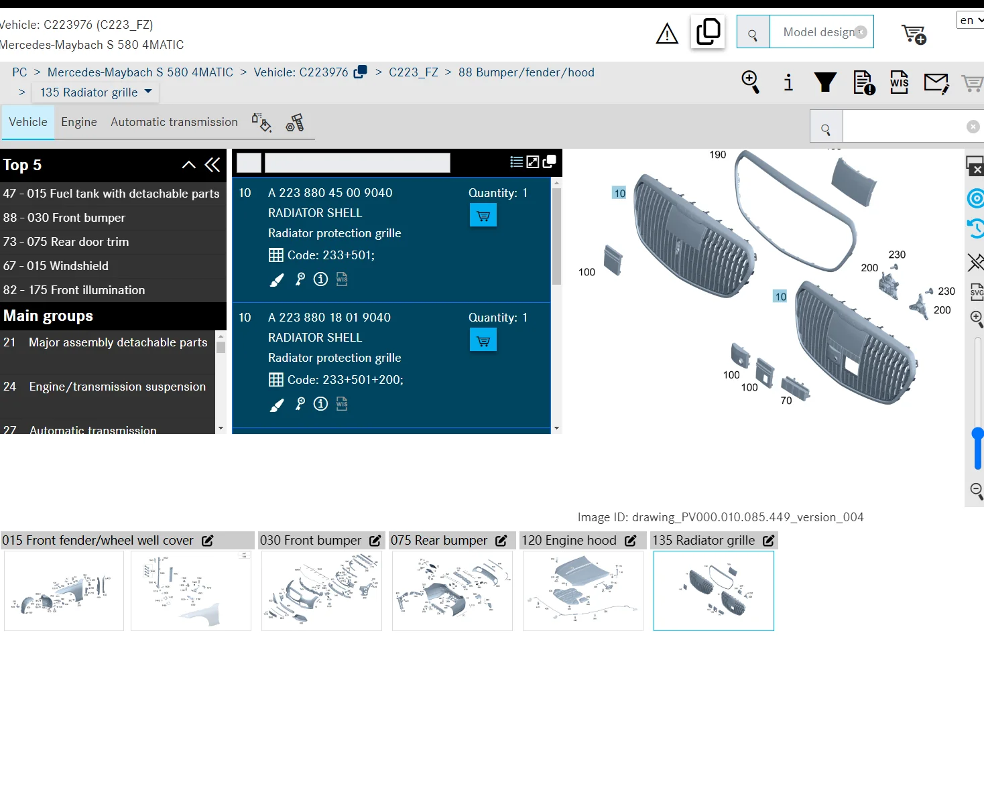This screenshot has width=984, height=808.
Task: Select main group 24 Engine/transmission suspension
Action: (x=107, y=395)
